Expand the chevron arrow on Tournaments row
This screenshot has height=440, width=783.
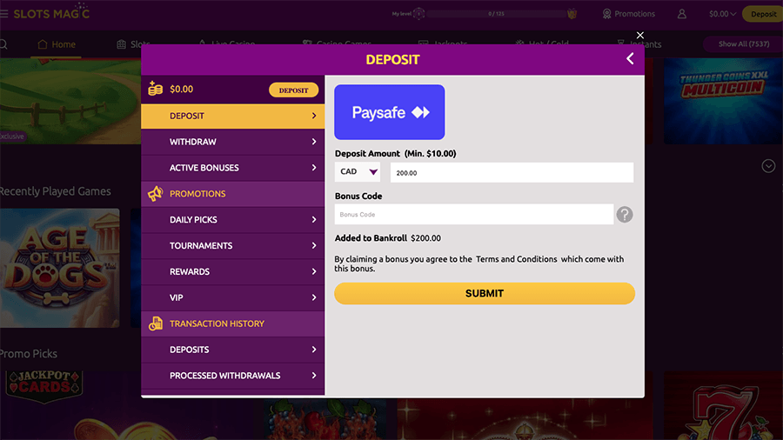click(313, 245)
